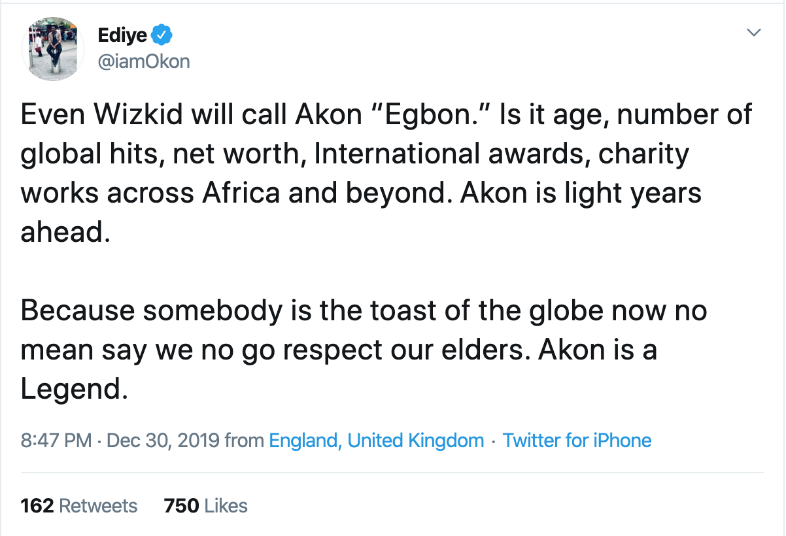Open the tweet options chevron menu

pyautogui.click(x=754, y=33)
